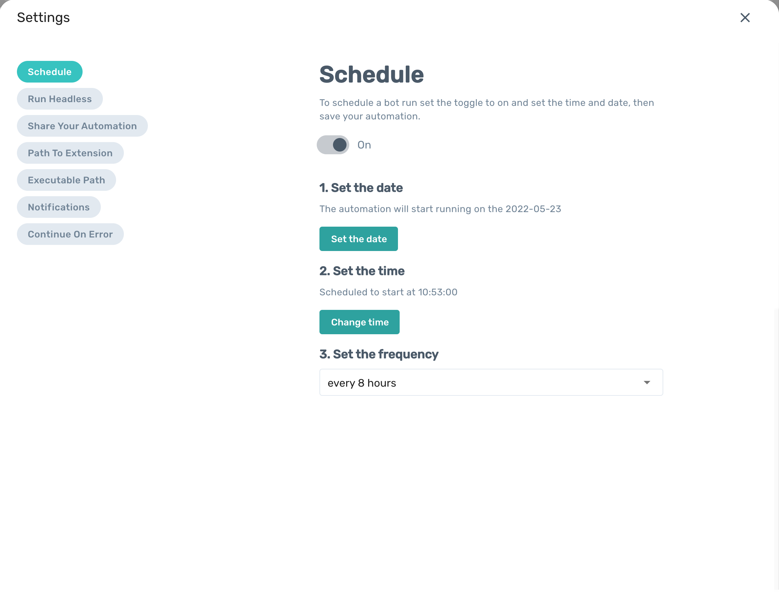
Task: Show the Executable Path settings
Action: click(x=66, y=180)
